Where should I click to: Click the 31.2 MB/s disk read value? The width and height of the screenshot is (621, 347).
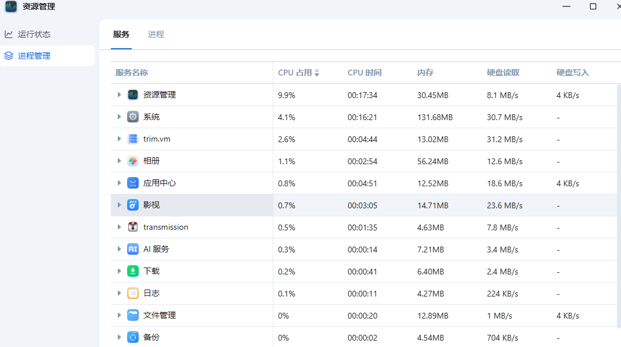click(504, 139)
